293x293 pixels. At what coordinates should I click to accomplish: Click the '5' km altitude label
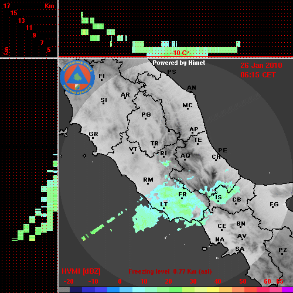tap(49, 50)
